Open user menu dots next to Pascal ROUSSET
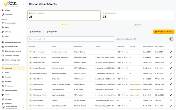 [x=23, y=107]
